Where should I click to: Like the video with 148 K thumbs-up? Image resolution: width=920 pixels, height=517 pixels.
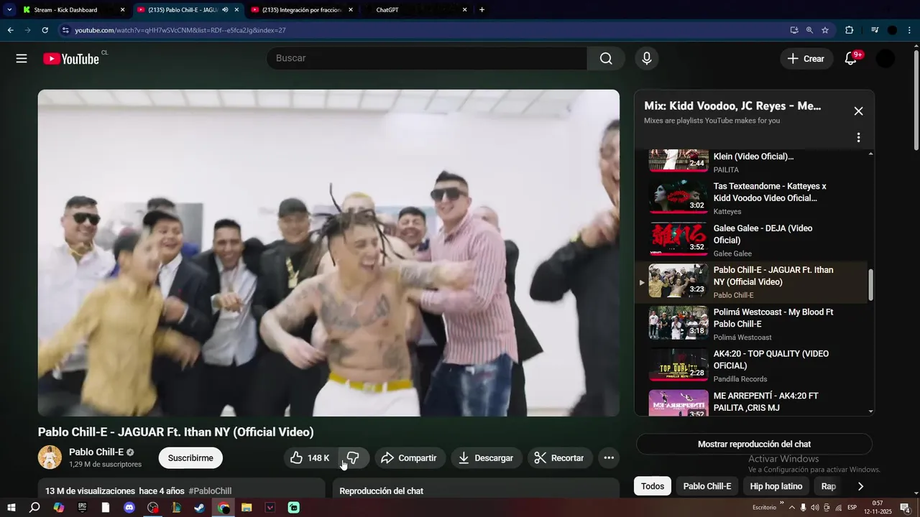(310, 458)
